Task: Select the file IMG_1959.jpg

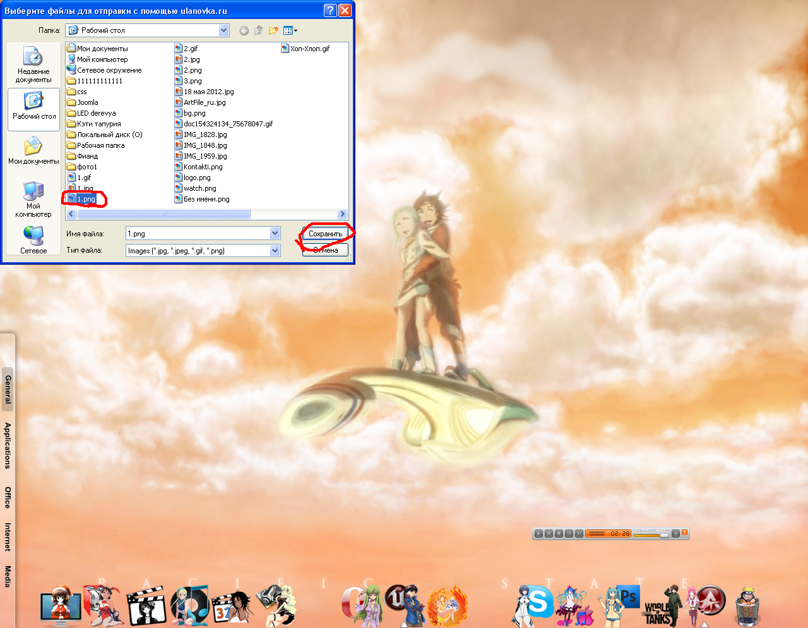Action: (x=201, y=156)
